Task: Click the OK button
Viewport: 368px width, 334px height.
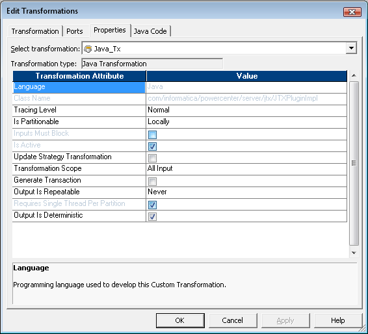Action: pos(180,320)
